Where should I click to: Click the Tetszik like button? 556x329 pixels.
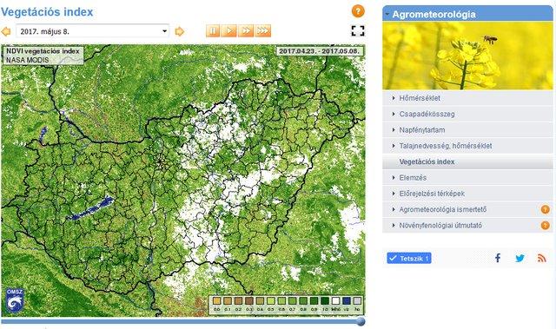[x=409, y=258]
